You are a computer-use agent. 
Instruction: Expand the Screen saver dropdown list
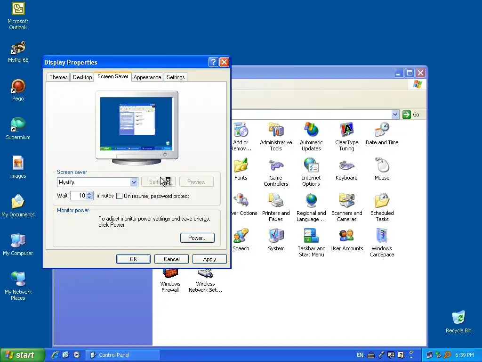tap(134, 182)
